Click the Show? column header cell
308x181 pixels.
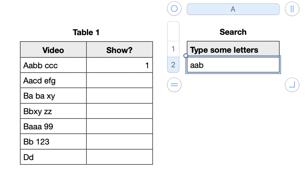(x=120, y=50)
